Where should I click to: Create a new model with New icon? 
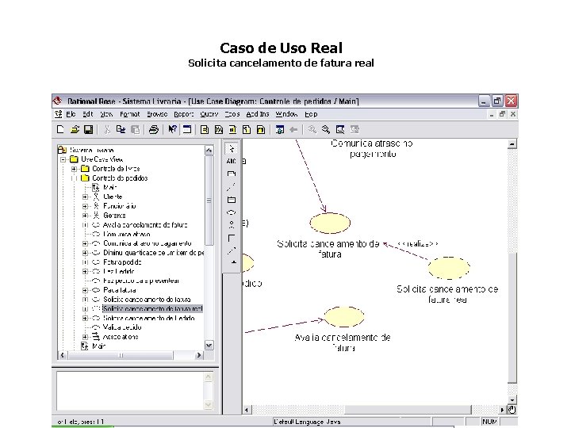point(60,129)
